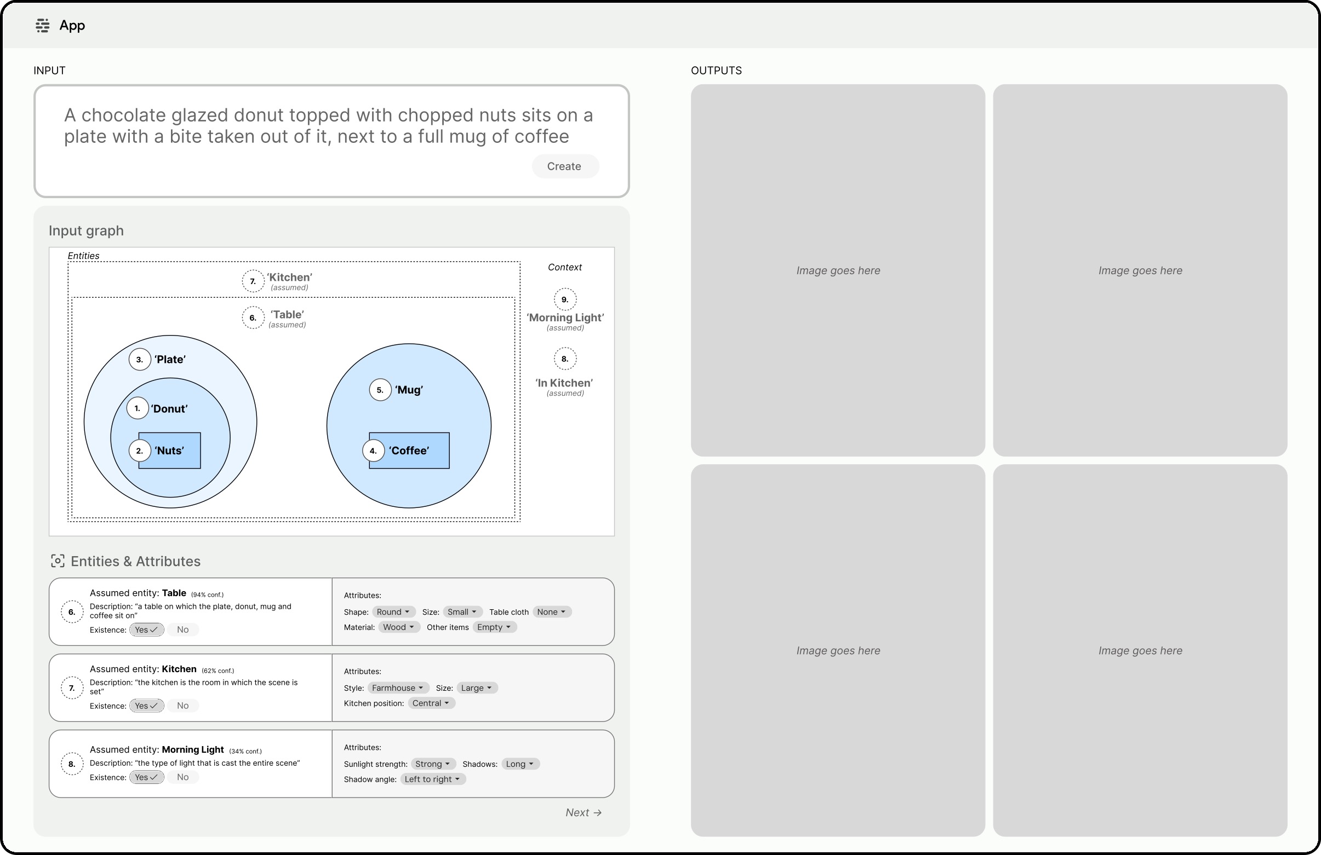Click the Morning Light context circle numbered 9
The image size is (1321, 855).
coord(564,299)
